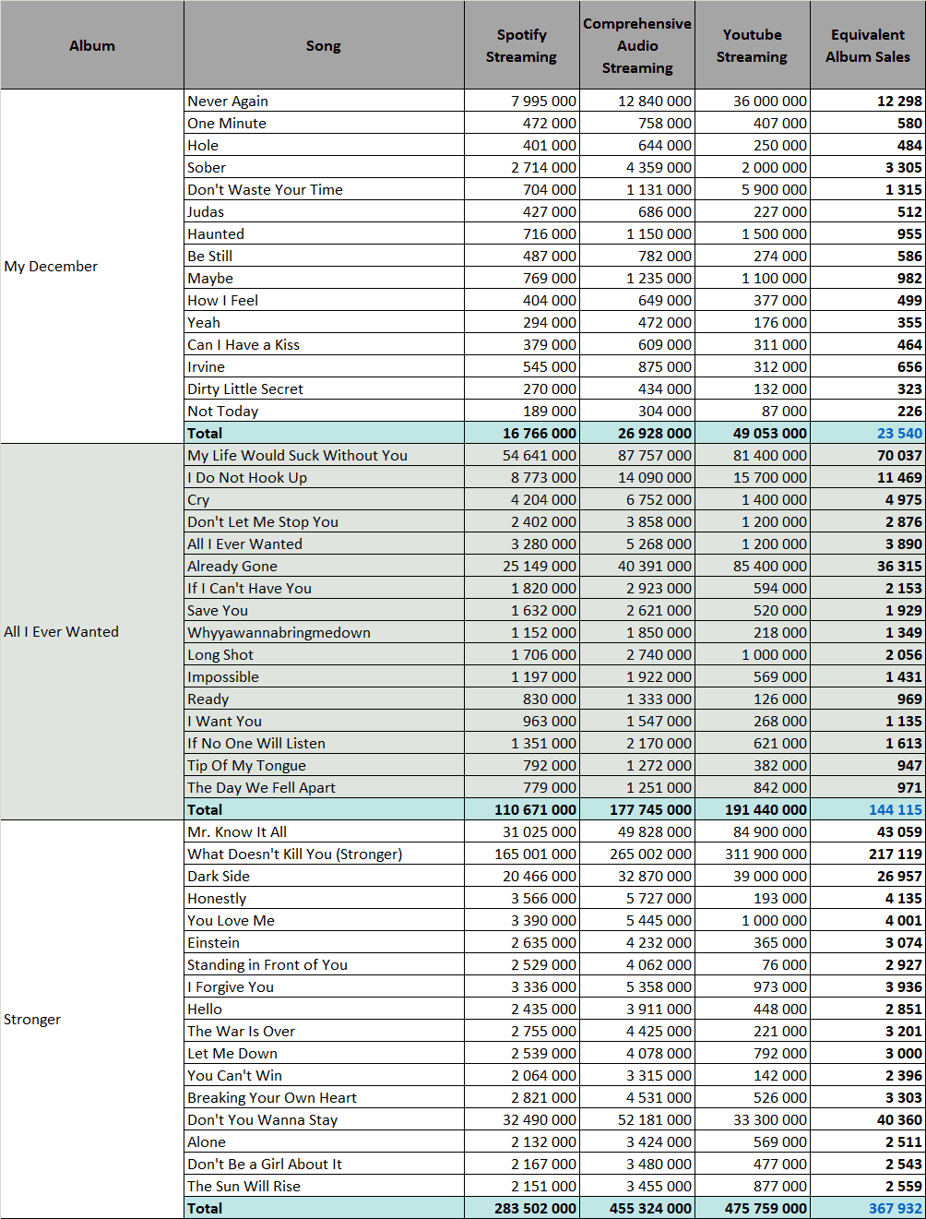The width and height of the screenshot is (926, 1219).
Task: Click the Equivalent Album Sales header
Action: point(868,45)
